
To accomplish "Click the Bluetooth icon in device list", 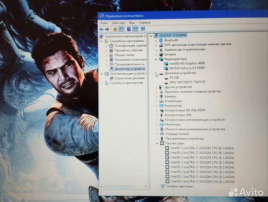I will coord(161,40).
